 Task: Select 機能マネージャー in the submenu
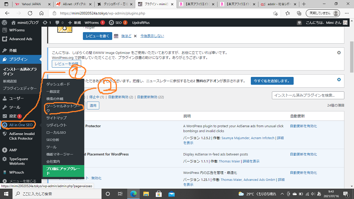click(x=60, y=154)
